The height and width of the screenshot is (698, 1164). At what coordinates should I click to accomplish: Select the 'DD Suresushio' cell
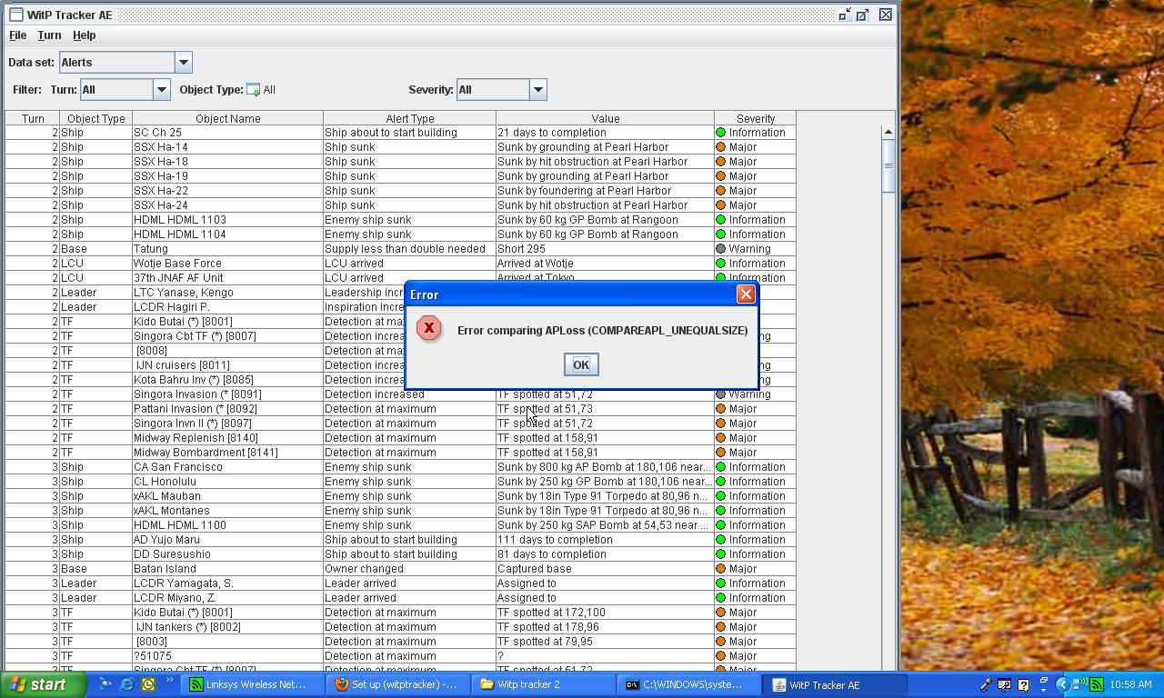click(228, 554)
